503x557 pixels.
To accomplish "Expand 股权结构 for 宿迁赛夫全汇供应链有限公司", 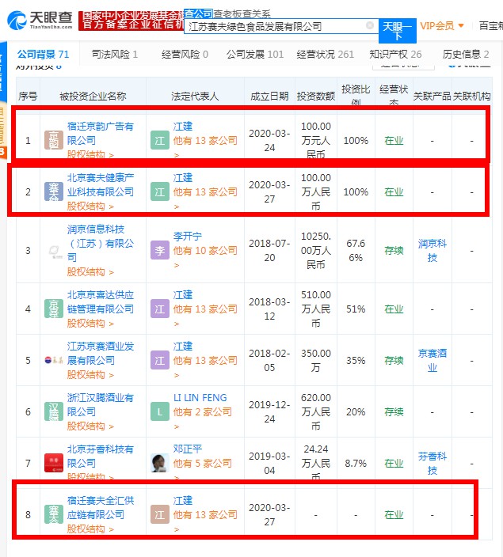I will coord(90,529).
